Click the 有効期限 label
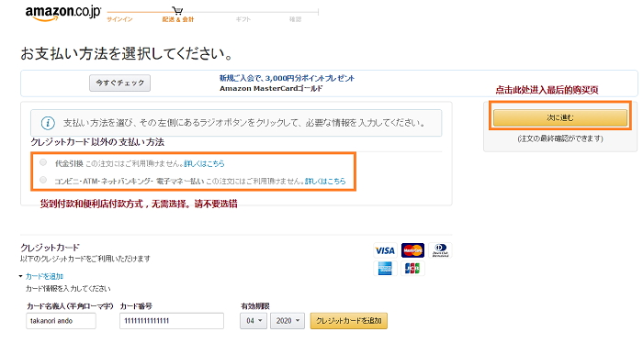This screenshot has height=343, width=643. (255, 306)
